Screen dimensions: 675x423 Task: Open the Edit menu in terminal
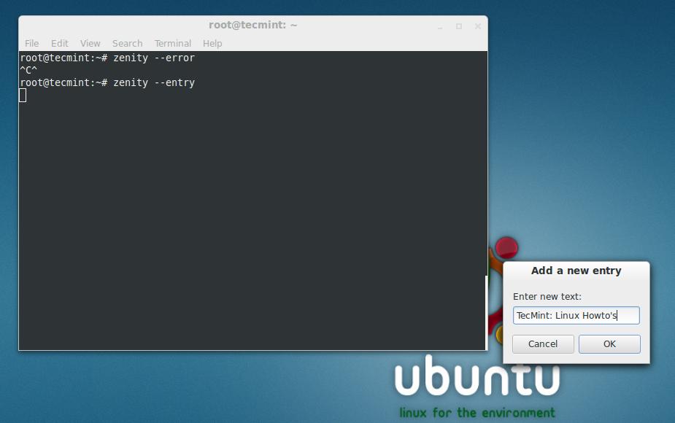pyautogui.click(x=59, y=44)
